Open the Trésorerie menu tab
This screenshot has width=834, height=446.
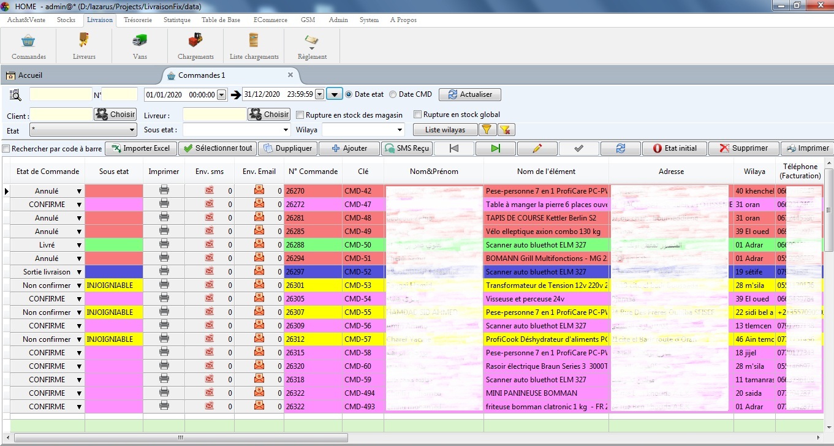pos(137,20)
